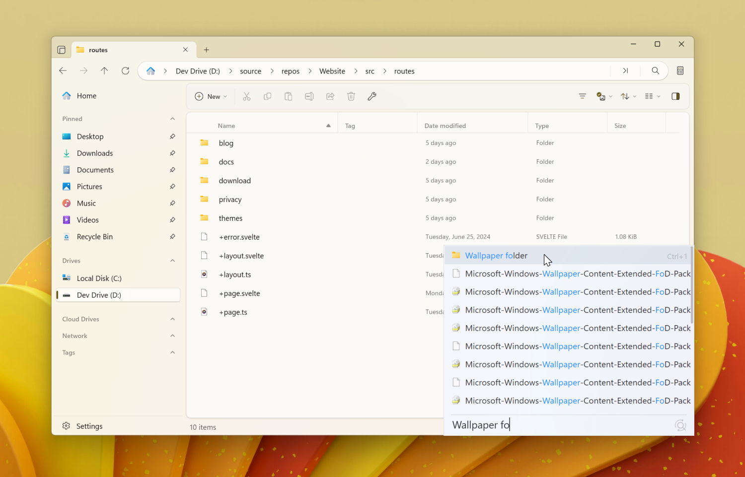
Task: Click the Delete trash icon
Action: pos(351,96)
